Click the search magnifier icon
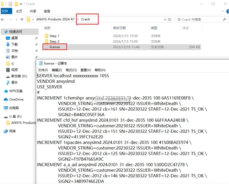 (x=224, y=19)
